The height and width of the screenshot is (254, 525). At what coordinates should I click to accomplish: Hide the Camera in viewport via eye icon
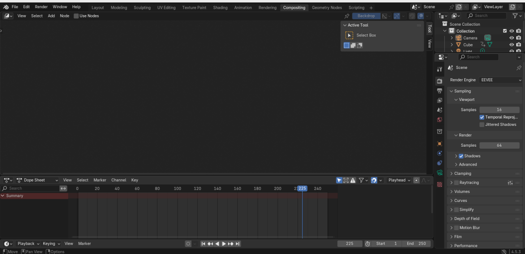click(511, 38)
